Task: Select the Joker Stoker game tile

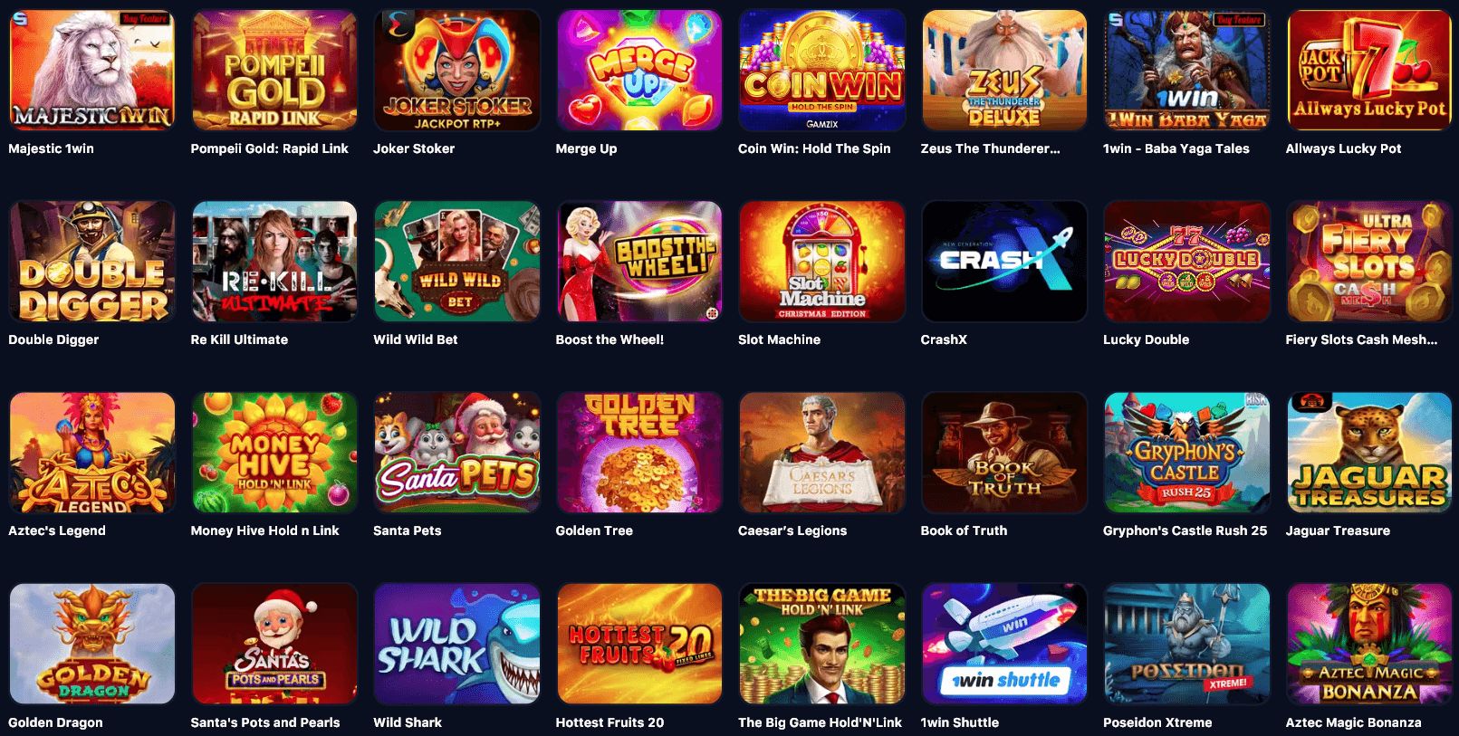Action: 456,70
